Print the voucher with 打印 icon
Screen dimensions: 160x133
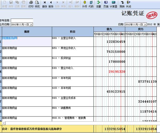pyautogui.click(x=31, y=4)
